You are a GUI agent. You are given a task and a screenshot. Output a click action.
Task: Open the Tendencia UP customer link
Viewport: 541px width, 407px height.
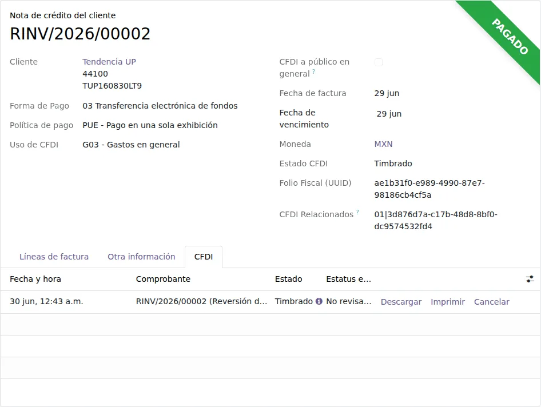(x=109, y=62)
